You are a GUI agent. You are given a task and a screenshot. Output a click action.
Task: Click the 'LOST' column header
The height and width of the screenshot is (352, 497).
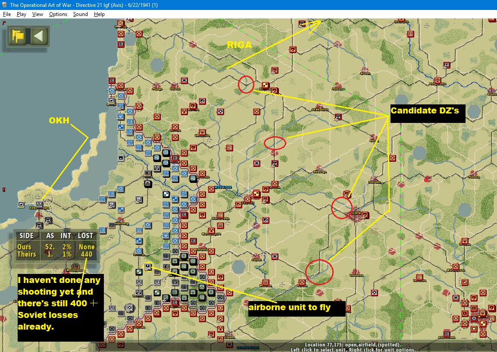(x=86, y=236)
